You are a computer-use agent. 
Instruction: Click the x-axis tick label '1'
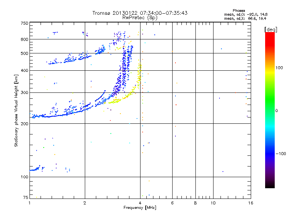(x=29, y=203)
